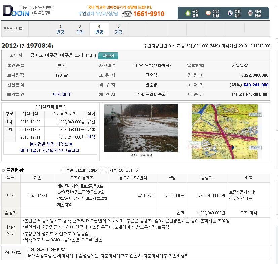
Task: Click the telephone icon beside 1661-9910
Action: click(127, 14)
